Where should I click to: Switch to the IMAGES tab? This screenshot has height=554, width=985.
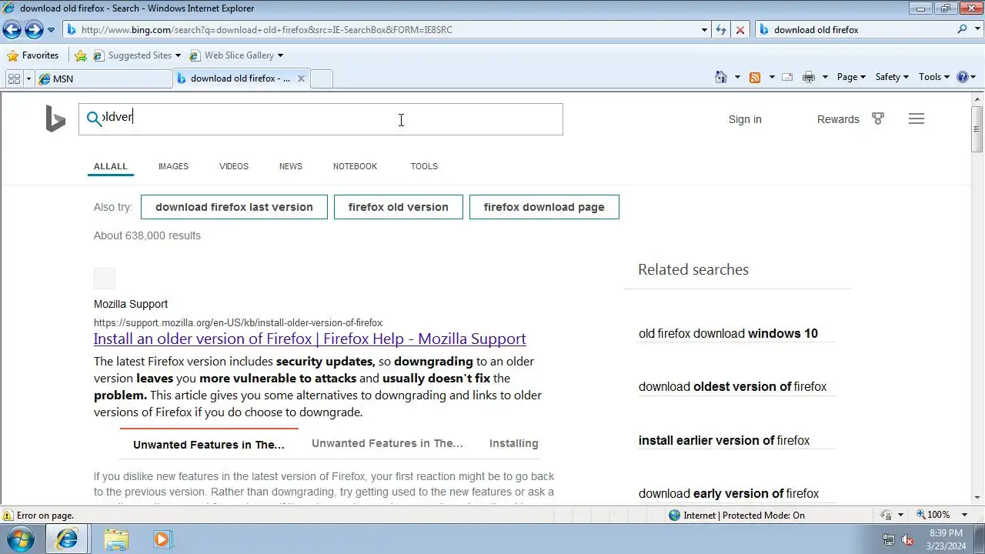pyautogui.click(x=173, y=166)
